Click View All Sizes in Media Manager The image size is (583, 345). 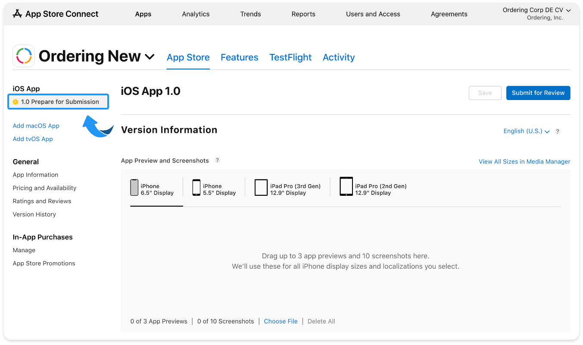(x=524, y=162)
